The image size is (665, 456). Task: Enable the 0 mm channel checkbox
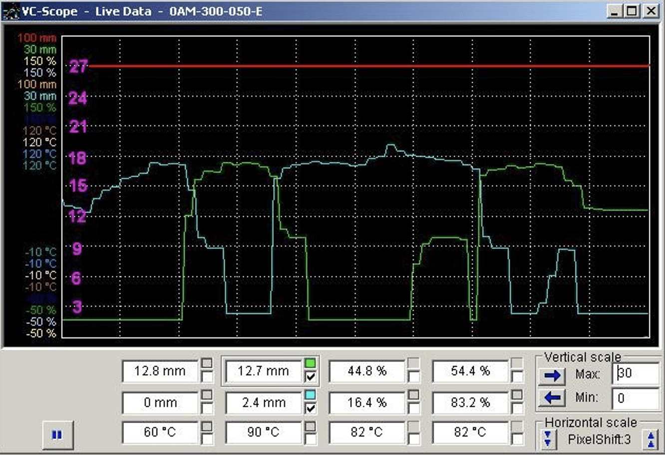[206, 408]
